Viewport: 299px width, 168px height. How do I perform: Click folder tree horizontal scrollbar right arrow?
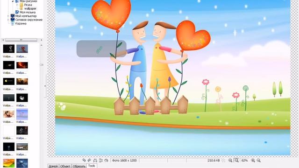pyautogui.click(x=42, y=40)
